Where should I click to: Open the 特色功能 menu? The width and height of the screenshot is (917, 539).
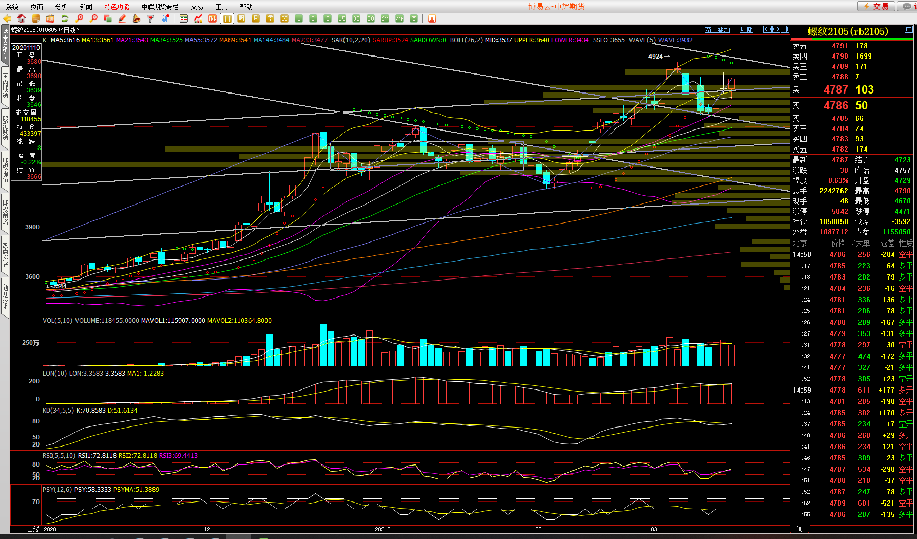tap(117, 7)
